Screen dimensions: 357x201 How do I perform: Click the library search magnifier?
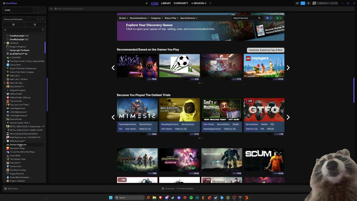[5, 30]
